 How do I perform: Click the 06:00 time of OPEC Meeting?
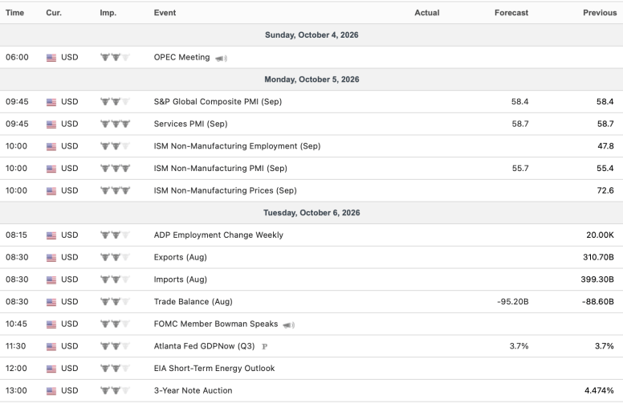(x=17, y=57)
